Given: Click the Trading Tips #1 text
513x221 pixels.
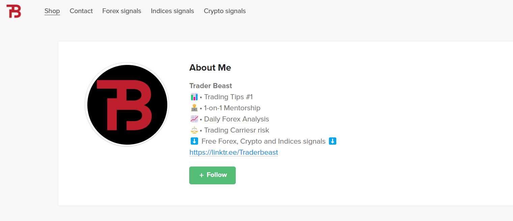Looking at the screenshot, I should coord(228,97).
